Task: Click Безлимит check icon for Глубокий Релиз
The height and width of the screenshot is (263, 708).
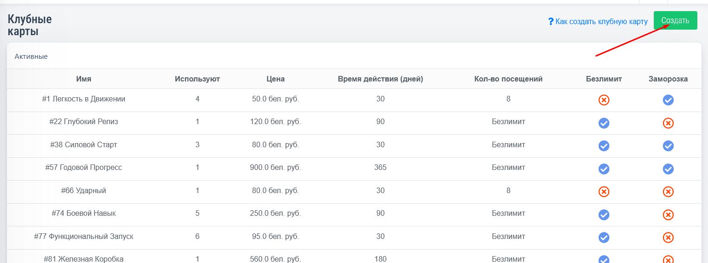Action: [x=604, y=123]
